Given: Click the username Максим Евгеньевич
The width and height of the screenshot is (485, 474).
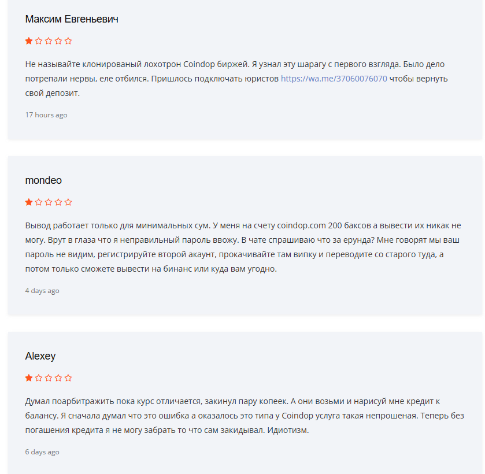Looking at the screenshot, I should click(71, 19).
